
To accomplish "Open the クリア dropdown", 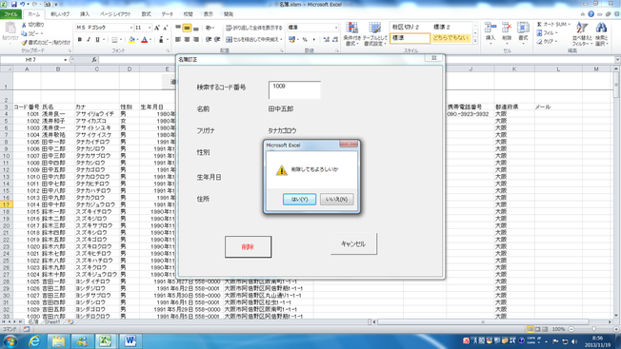I will [547, 42].
